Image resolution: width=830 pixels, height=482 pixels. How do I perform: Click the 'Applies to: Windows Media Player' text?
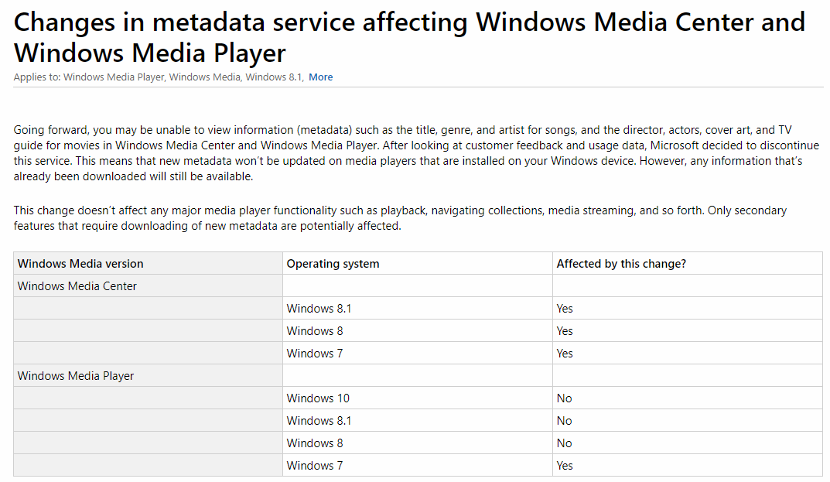coord(90,77)
